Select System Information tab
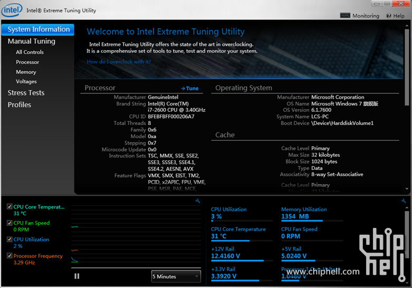This screenshot has height=288, width=412. tap(38, 30)
